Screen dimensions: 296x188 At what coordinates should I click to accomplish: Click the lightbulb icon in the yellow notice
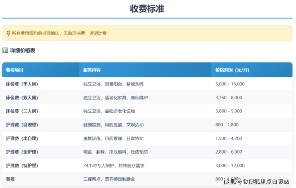coord(8,33)
